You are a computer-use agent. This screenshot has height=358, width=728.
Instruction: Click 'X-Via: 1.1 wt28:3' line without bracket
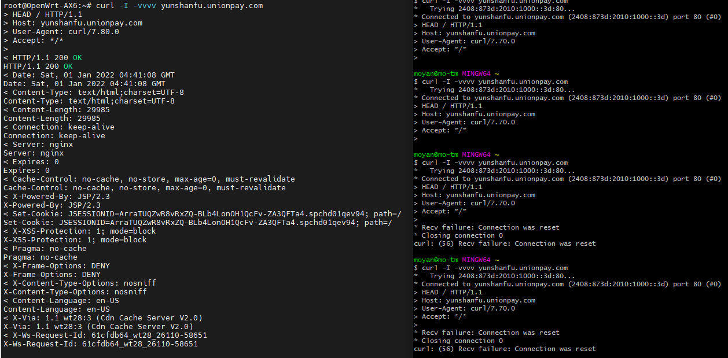(x=98, y=327)
